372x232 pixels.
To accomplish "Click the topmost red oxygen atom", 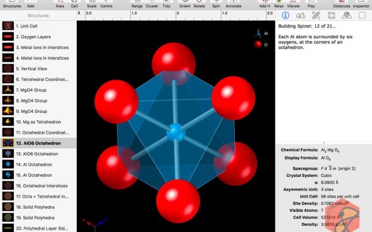I will point(174,63).
